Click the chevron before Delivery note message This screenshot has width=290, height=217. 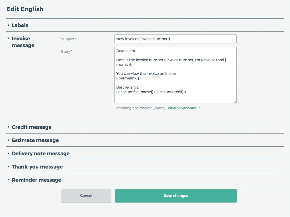click(8, 153)
